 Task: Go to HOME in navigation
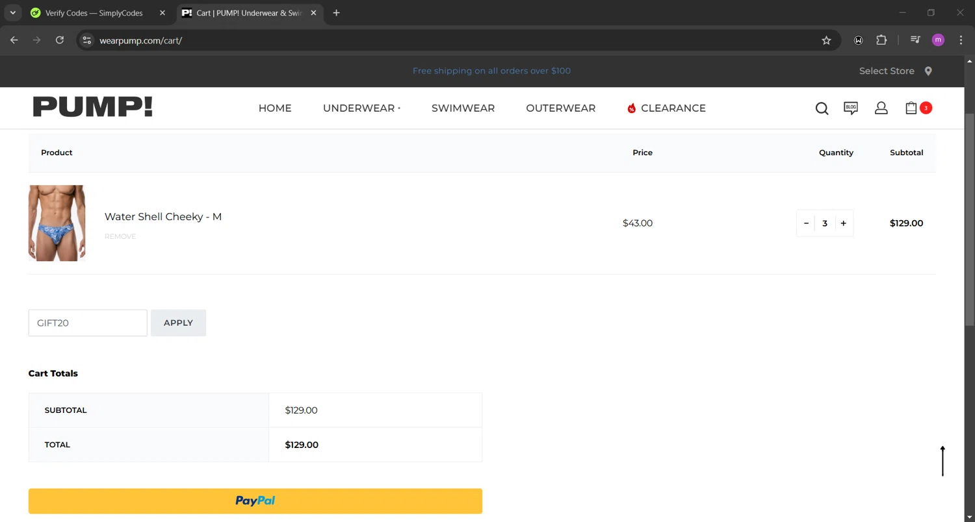coord(275,108)
